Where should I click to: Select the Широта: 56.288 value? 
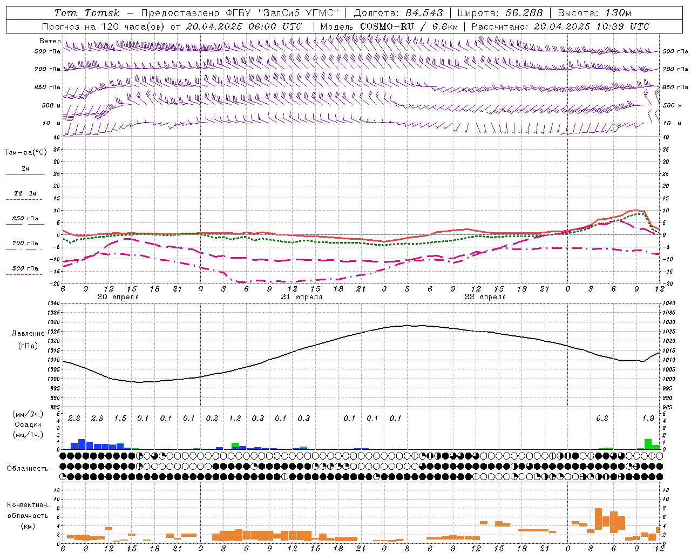coord(500,13)
